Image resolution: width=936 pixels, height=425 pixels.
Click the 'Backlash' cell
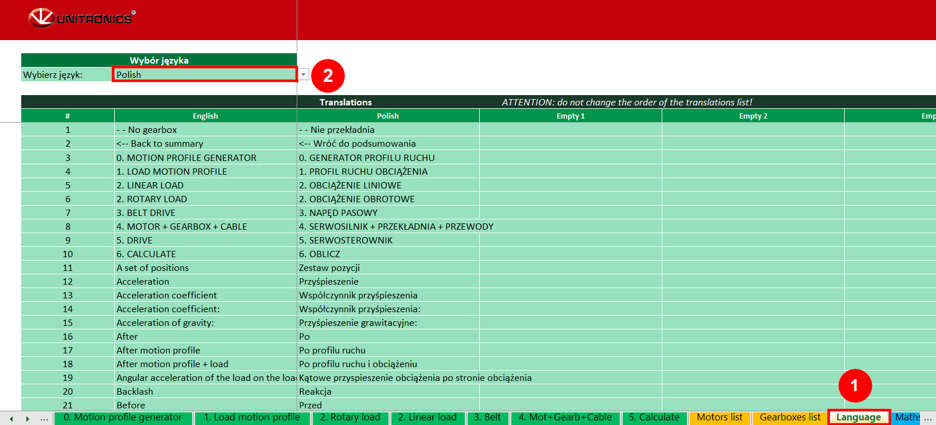[205, 391]
